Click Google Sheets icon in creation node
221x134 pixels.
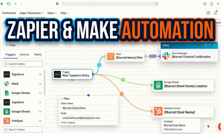pyautogui.click(x=158, y=85)
